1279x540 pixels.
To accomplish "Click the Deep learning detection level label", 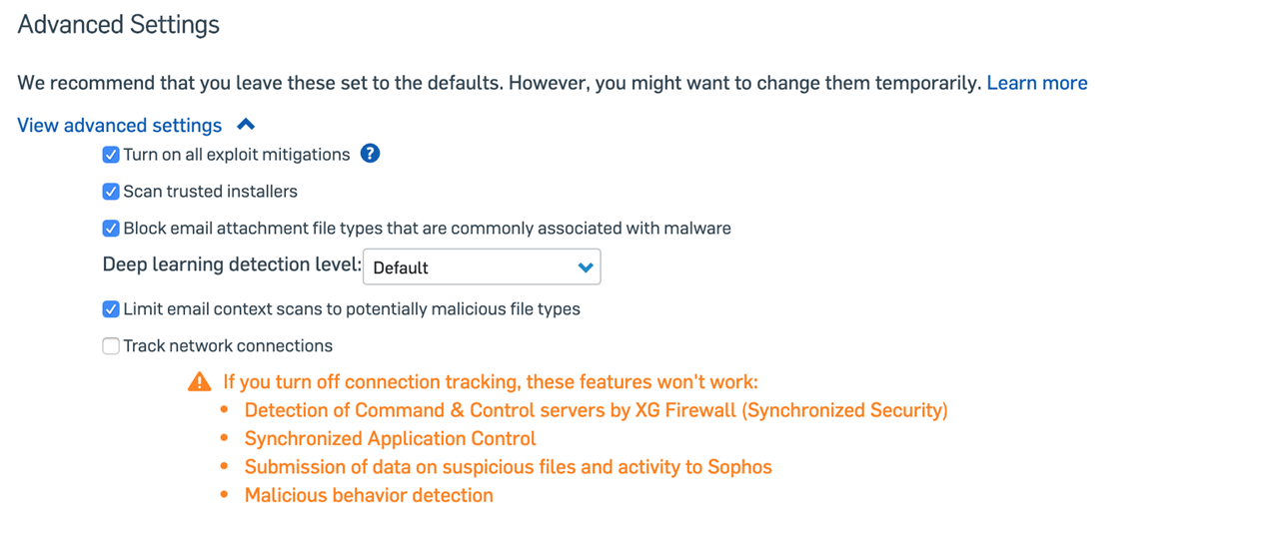I will click(232, 265).
